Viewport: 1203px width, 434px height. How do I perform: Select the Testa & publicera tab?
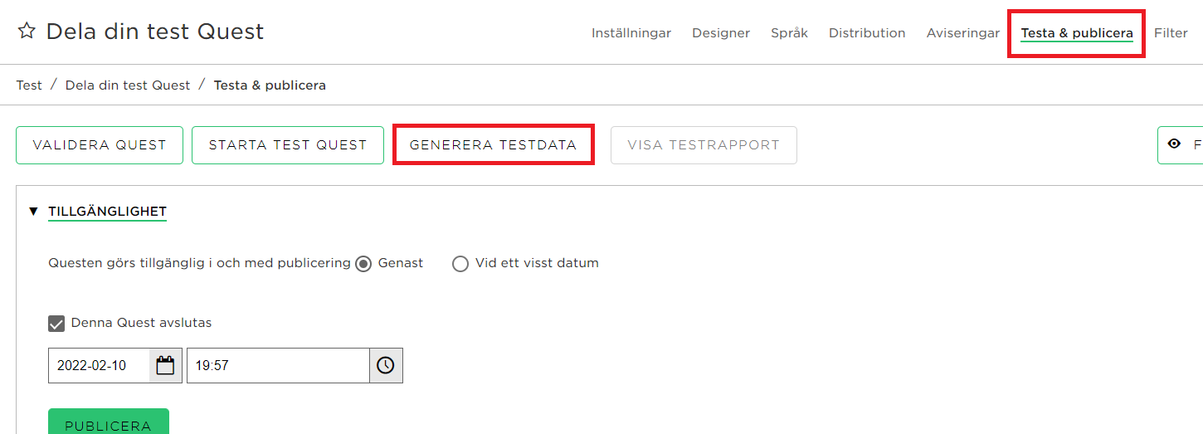pos(1077,33)
